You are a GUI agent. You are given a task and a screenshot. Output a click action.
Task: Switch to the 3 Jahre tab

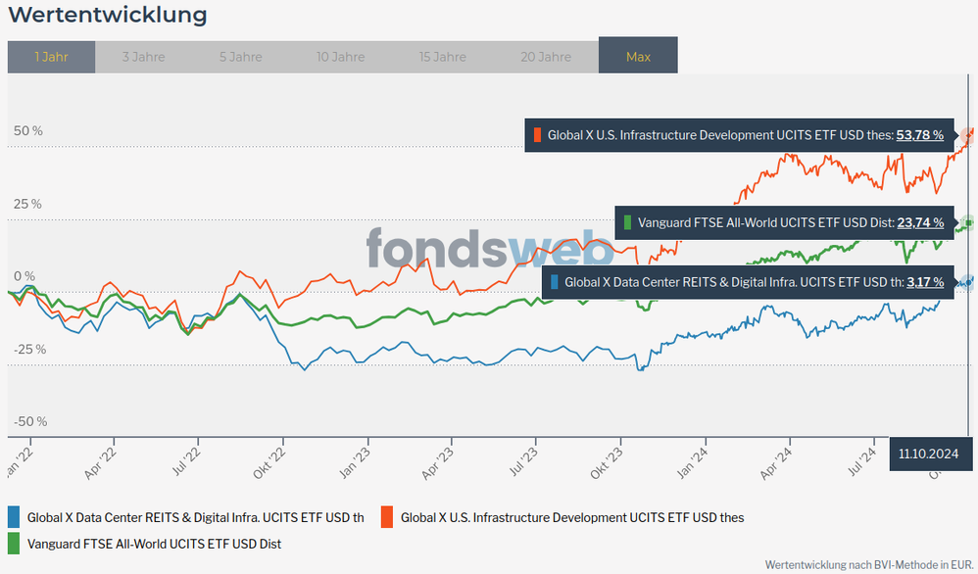[x=143, y=57]
